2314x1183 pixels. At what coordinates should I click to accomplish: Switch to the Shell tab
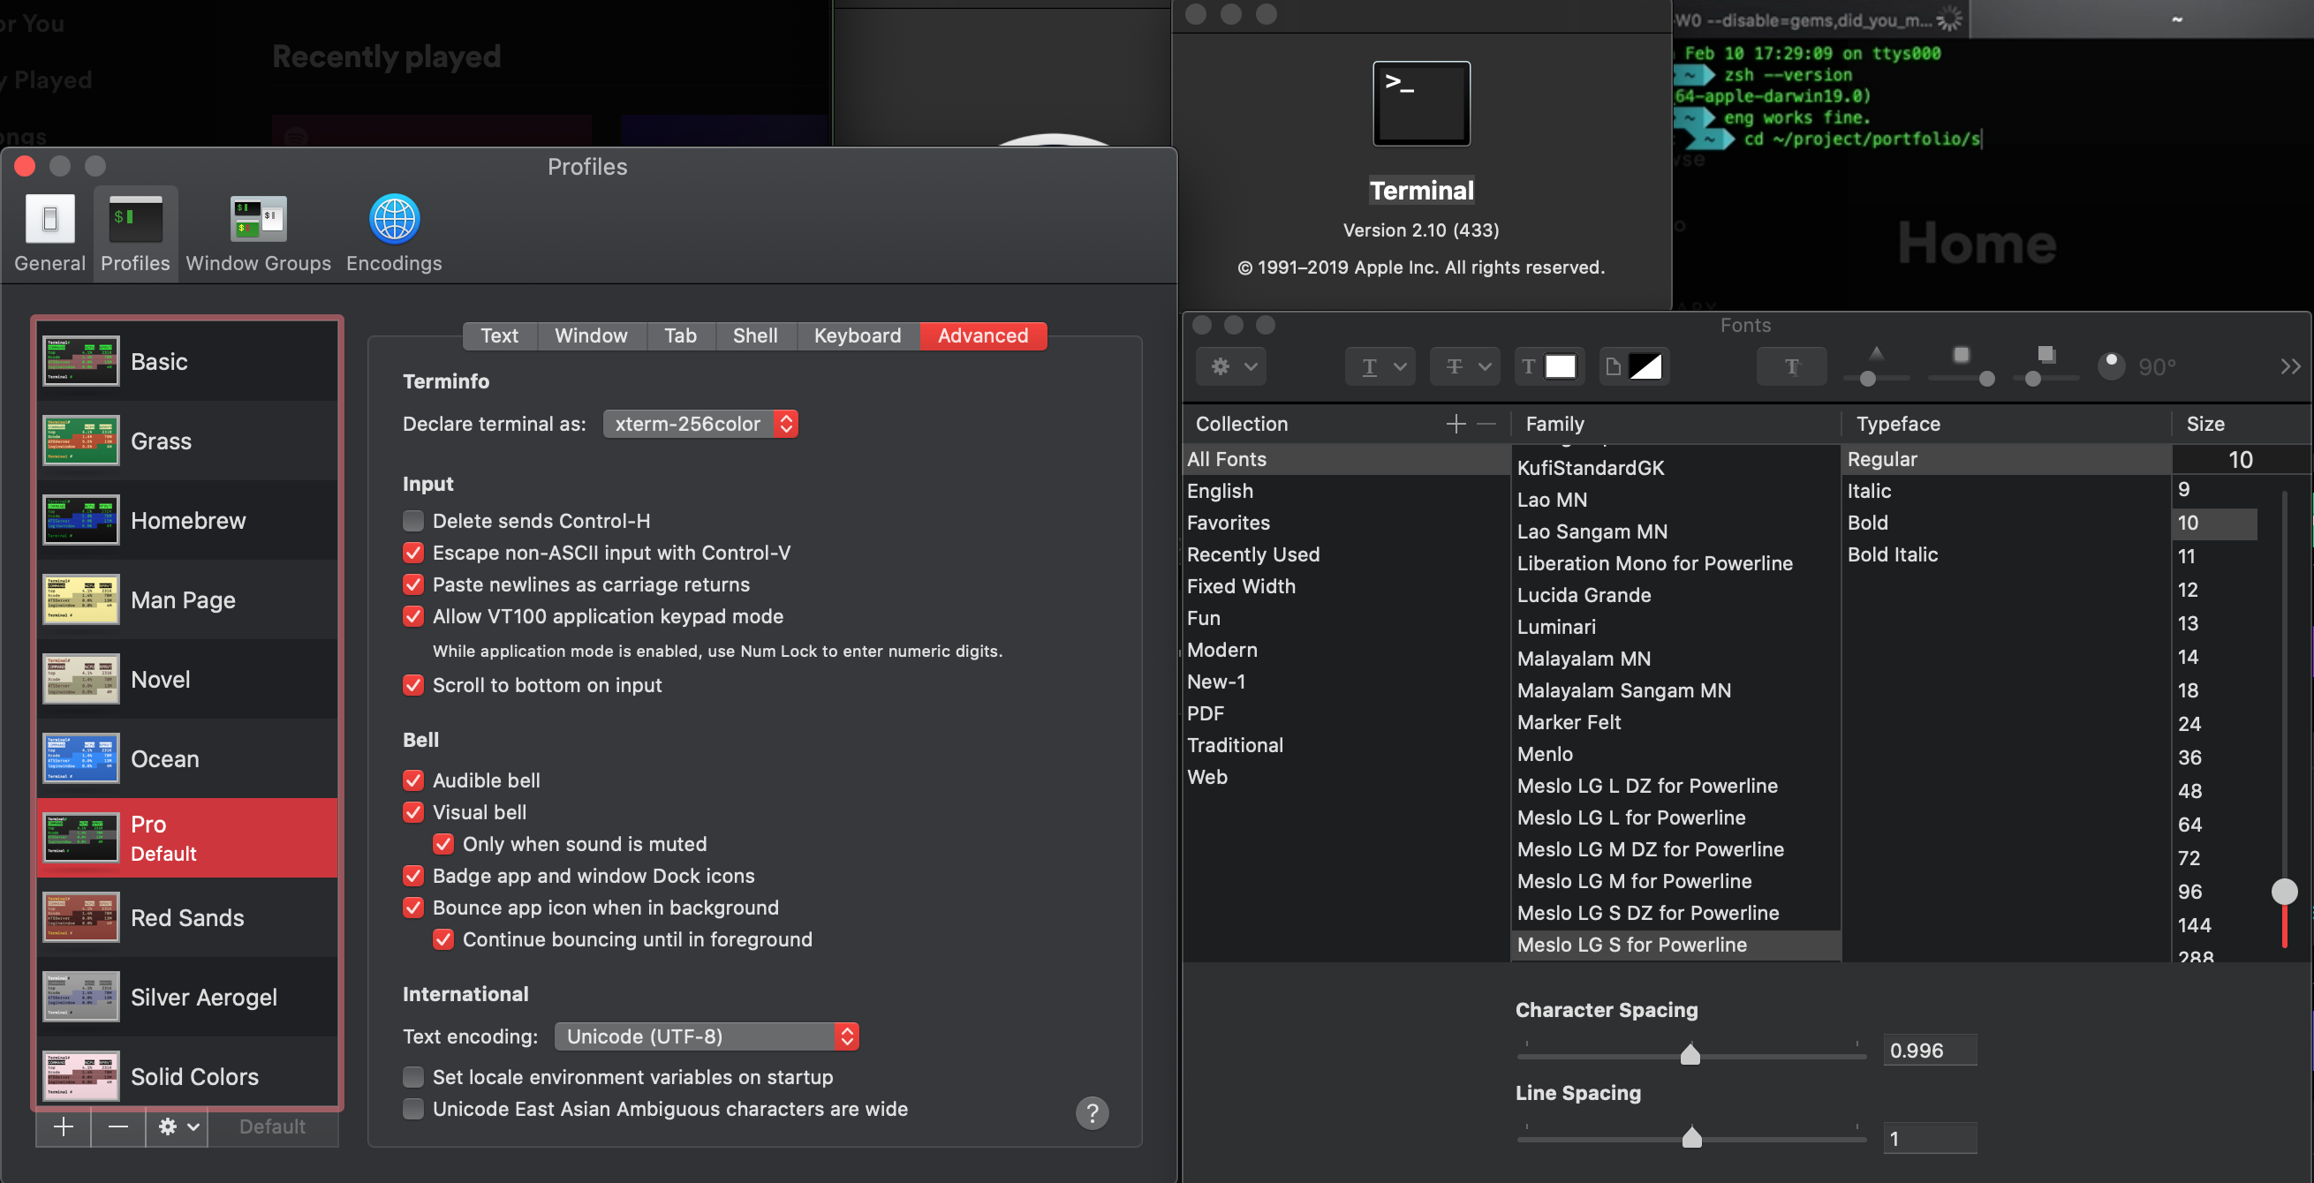coord(755,336)
